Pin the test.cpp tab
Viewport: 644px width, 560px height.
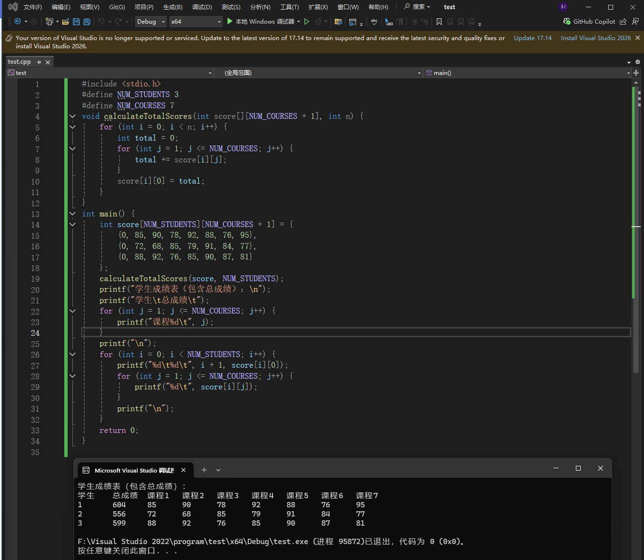click(x=39, y=62)
